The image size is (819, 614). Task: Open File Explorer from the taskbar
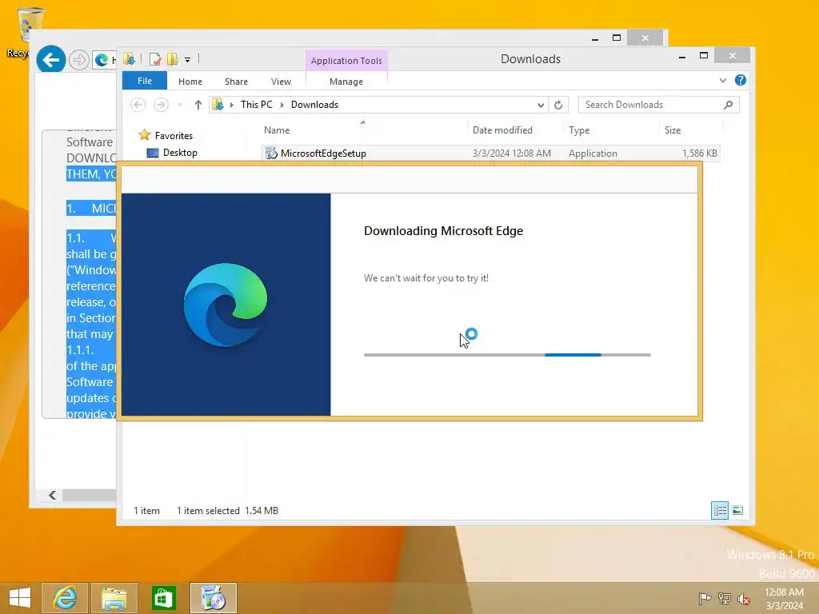(x=114, y=598)
